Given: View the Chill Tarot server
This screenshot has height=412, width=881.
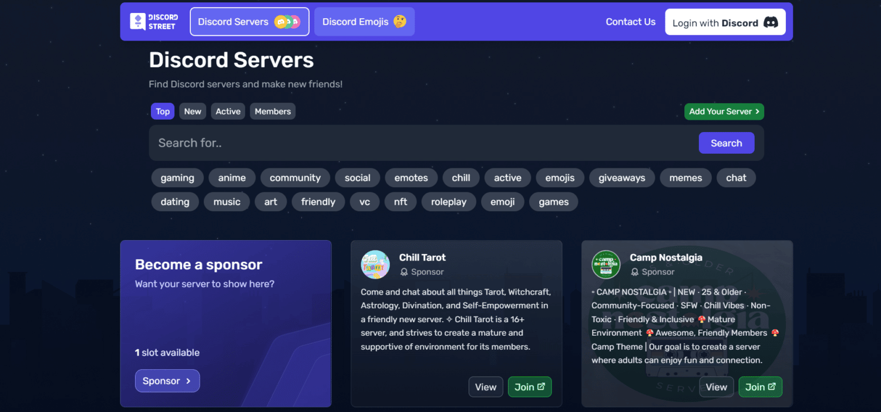Looking at the screenshot, I should pos(486,387).
